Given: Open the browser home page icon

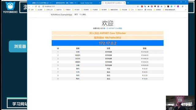Looking at the screenshot, I should 39,6.
